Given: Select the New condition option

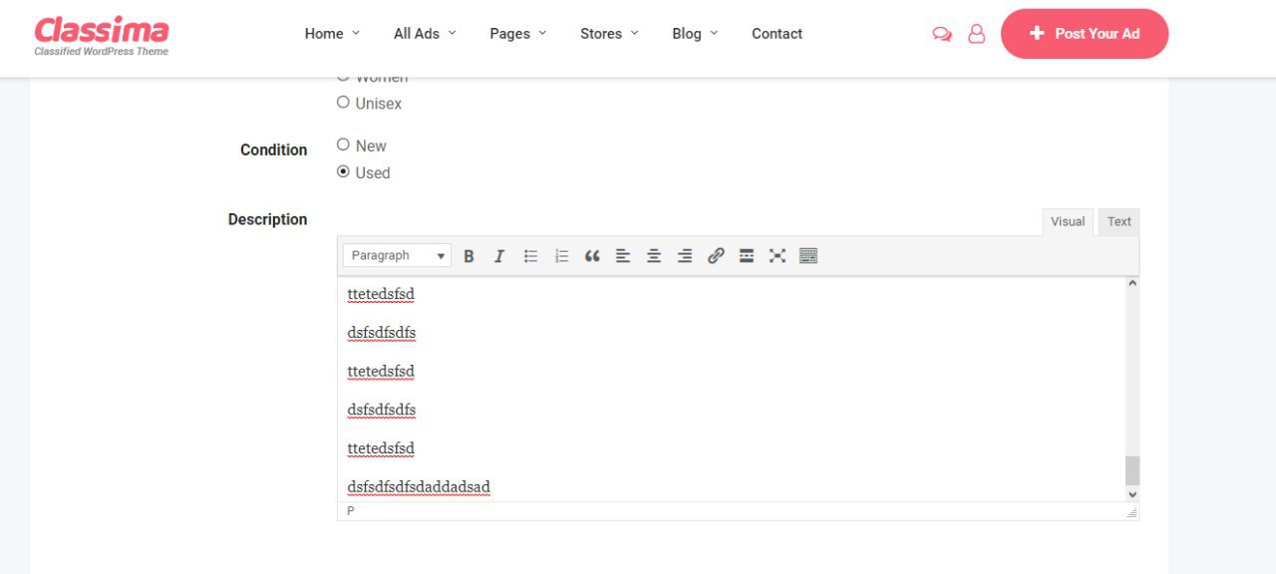Looking at the screenshot, I should pyautogui.click(x=343, y=144).
